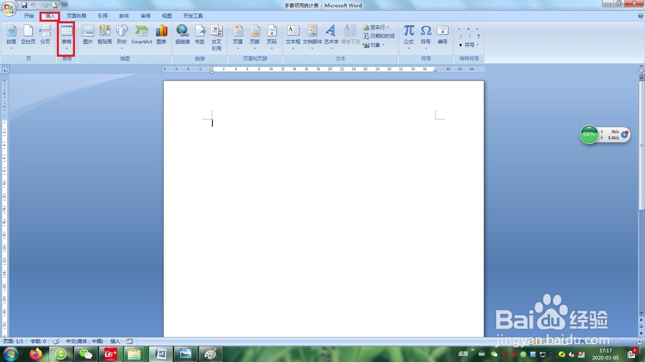Switch to the Page Layout (页面布局) tab
This screenshot has width=645, height=362.
(x=77, y=16)
